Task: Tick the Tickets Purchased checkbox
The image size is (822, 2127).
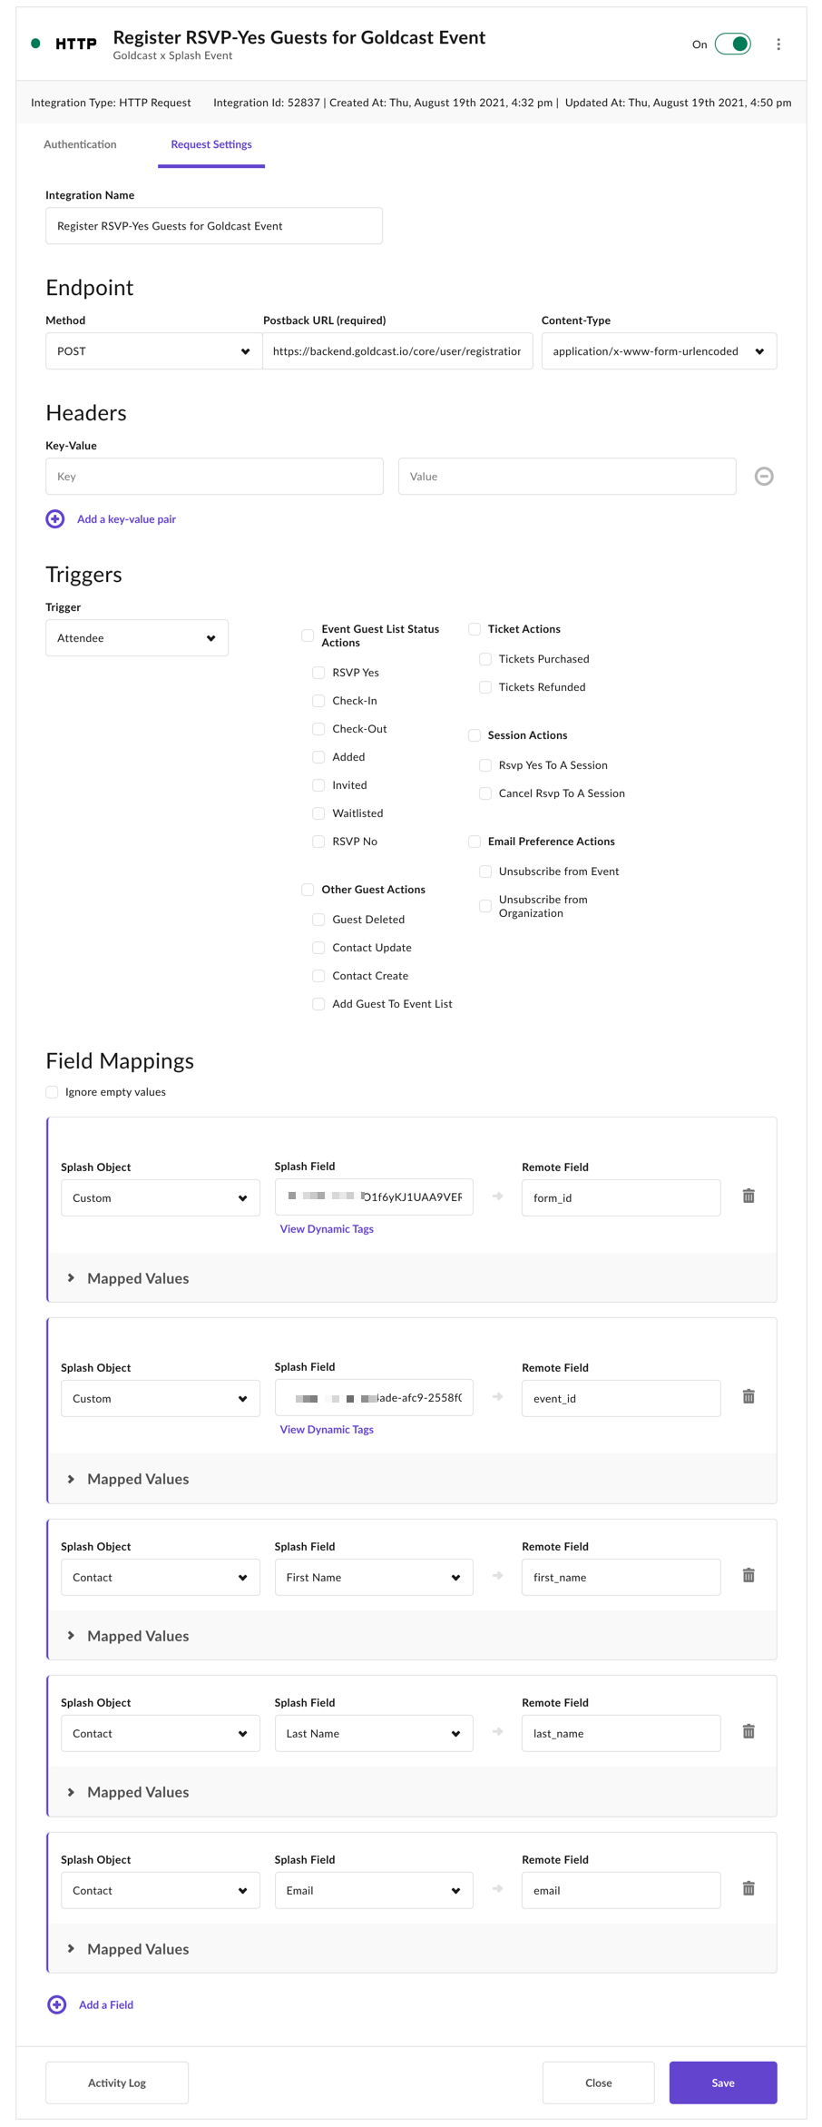Action: point(485,659)
